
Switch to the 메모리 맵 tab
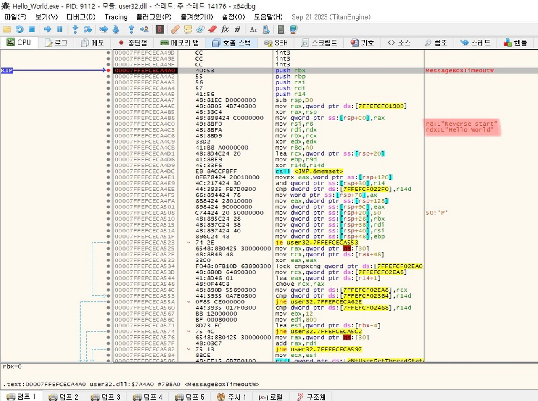tap(179, 42)
